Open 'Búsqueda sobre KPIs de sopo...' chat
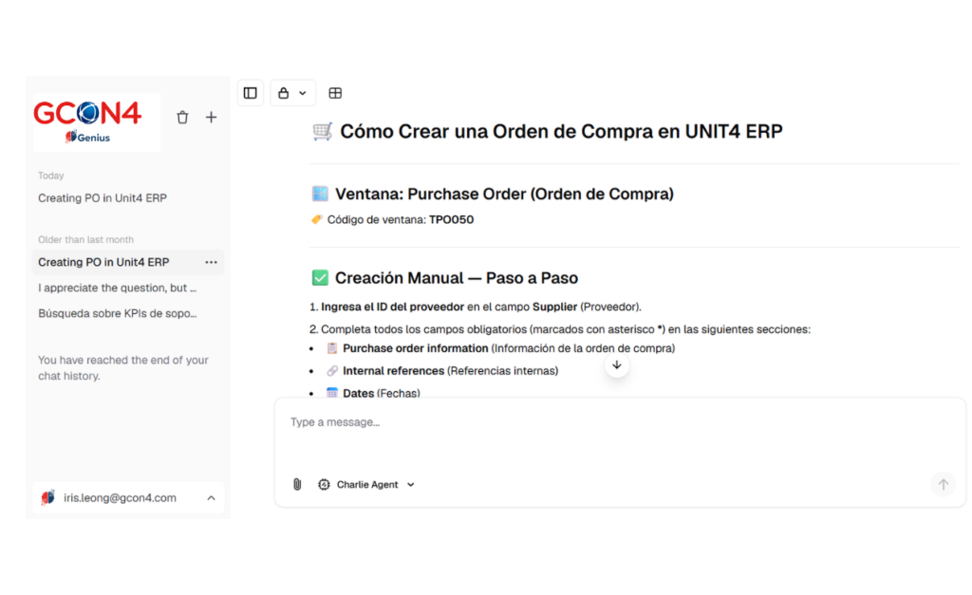972x595 pixels. 117,313
